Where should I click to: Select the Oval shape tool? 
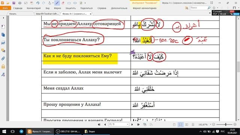(x=75, y=3)
